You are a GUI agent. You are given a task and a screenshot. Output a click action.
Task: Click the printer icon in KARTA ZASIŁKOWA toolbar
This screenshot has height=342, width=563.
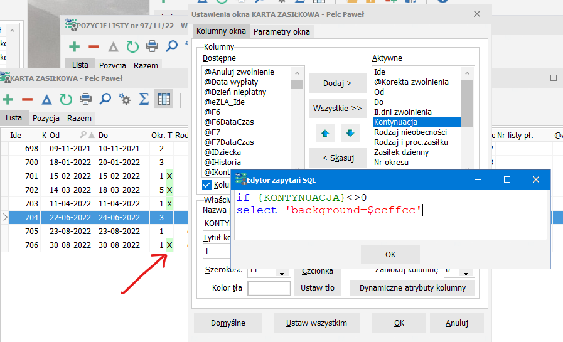[85, 99]
